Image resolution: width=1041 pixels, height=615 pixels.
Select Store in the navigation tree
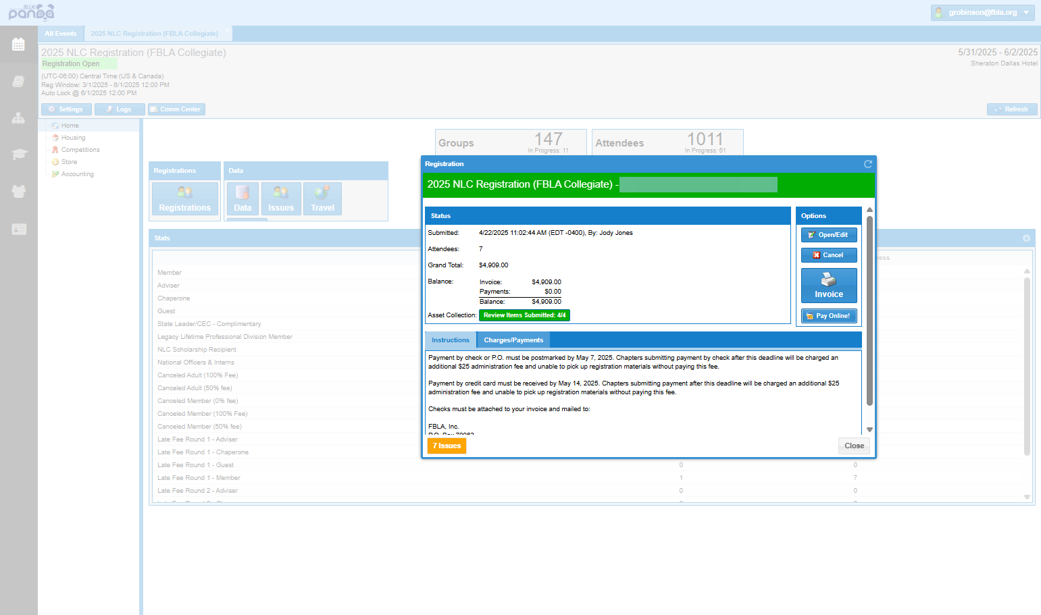click(x=69, y=162)
